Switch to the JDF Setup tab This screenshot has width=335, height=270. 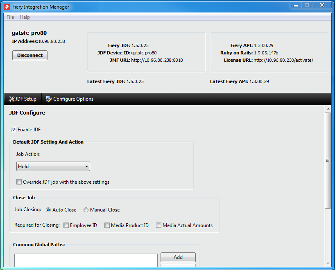point(23,99)
